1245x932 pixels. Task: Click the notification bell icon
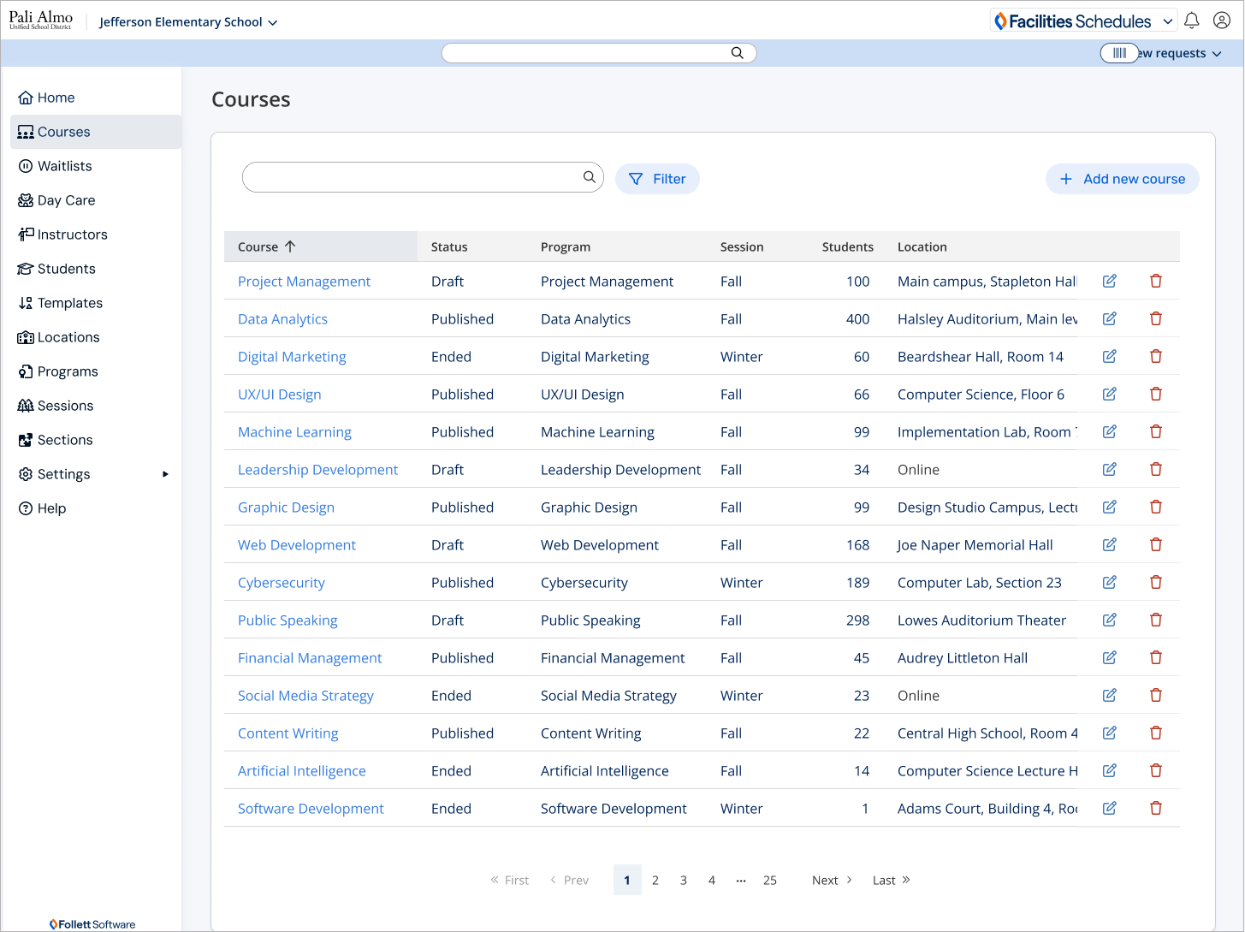(x=1191, y=20)
